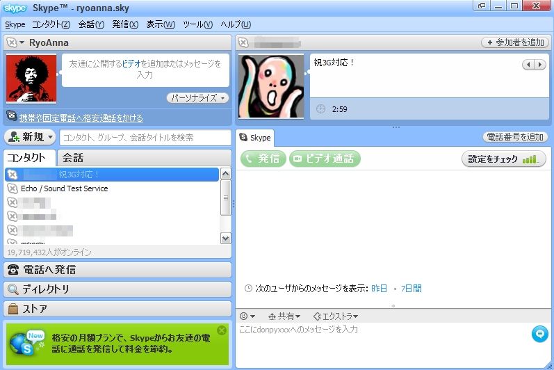This screenshot has height=370, width=554.
Task: Click the contact search field
Action: click(145, 138)
